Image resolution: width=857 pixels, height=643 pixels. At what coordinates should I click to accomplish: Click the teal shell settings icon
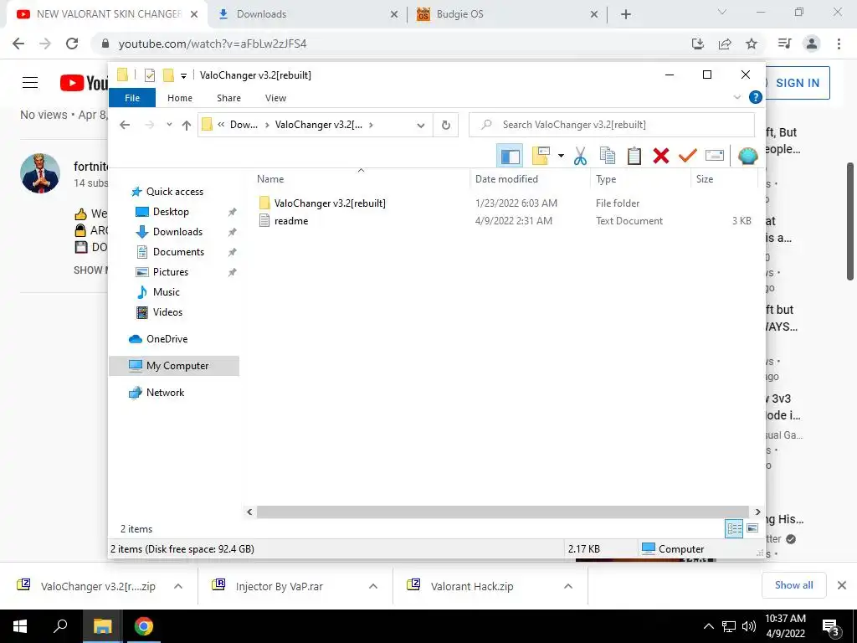(747, 156)
